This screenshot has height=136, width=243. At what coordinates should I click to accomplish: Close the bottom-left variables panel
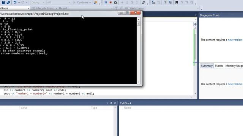(115, 103)
